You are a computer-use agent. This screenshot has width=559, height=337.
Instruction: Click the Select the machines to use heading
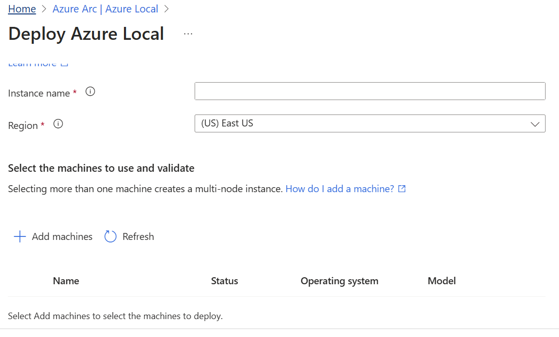click(101, 168)
